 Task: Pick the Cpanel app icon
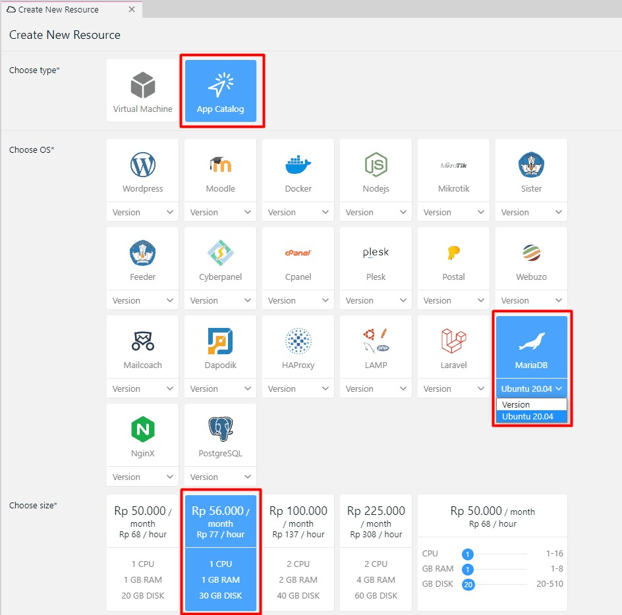(298, 254)
